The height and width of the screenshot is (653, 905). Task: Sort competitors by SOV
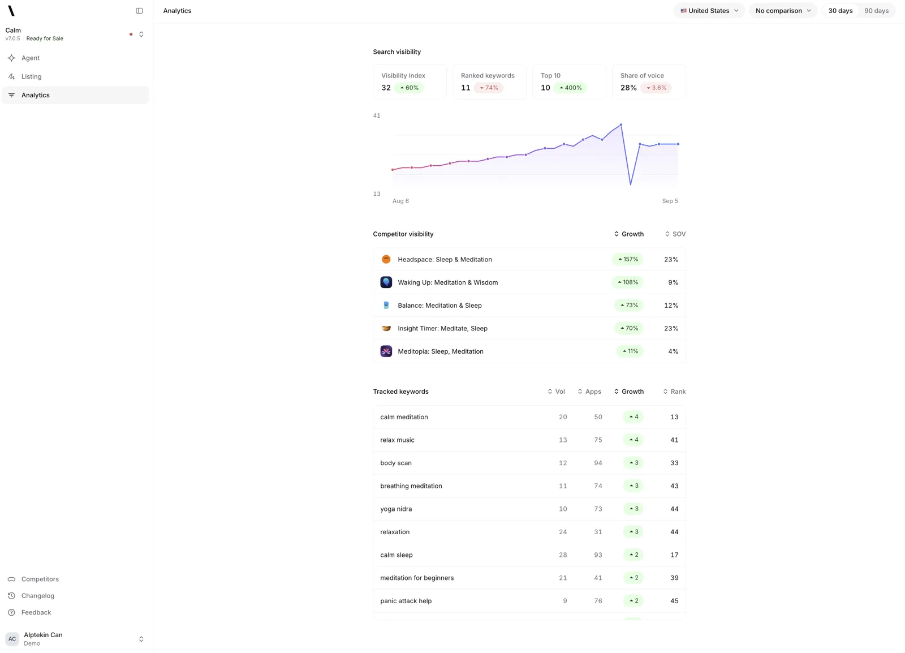[x=675, y=234]
